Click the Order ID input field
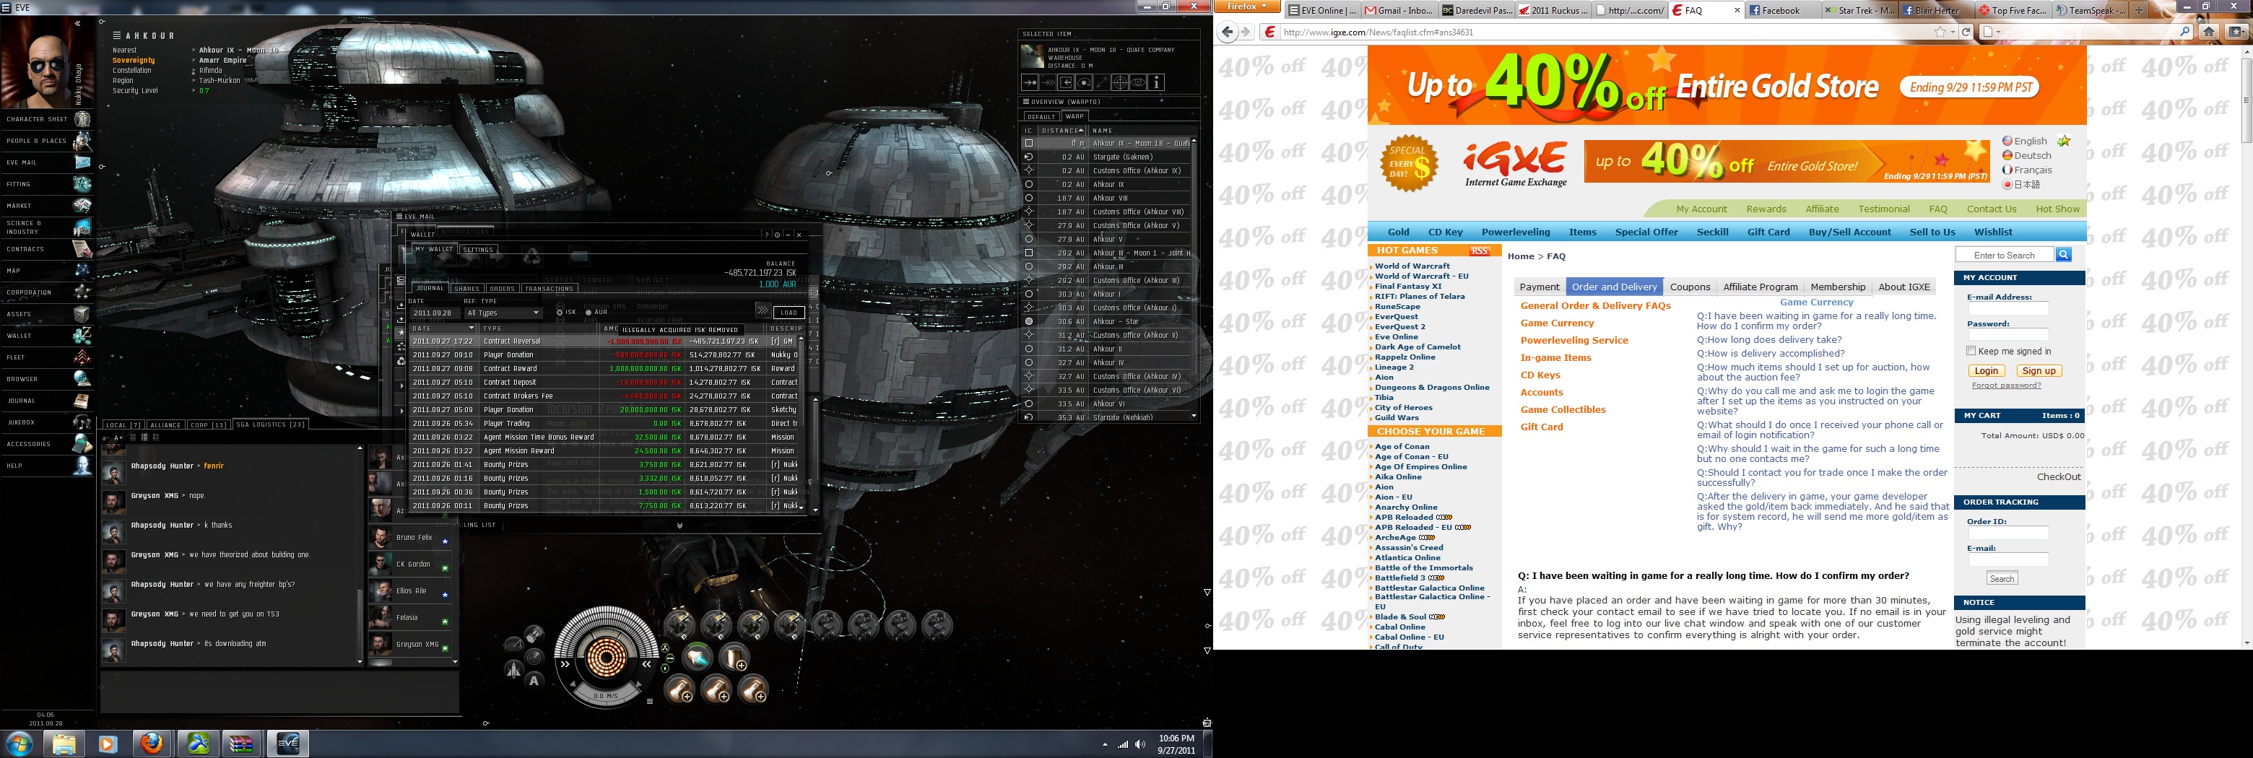 pyautogui.click(x=2008, y=533)
